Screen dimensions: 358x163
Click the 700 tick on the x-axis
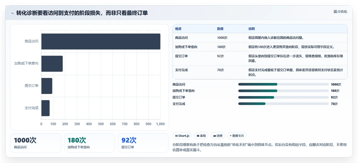coord(125,124)
